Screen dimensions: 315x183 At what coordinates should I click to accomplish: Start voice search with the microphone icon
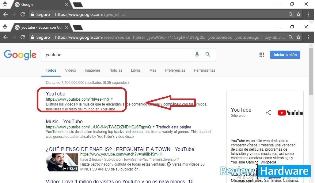tap(197, 54)
